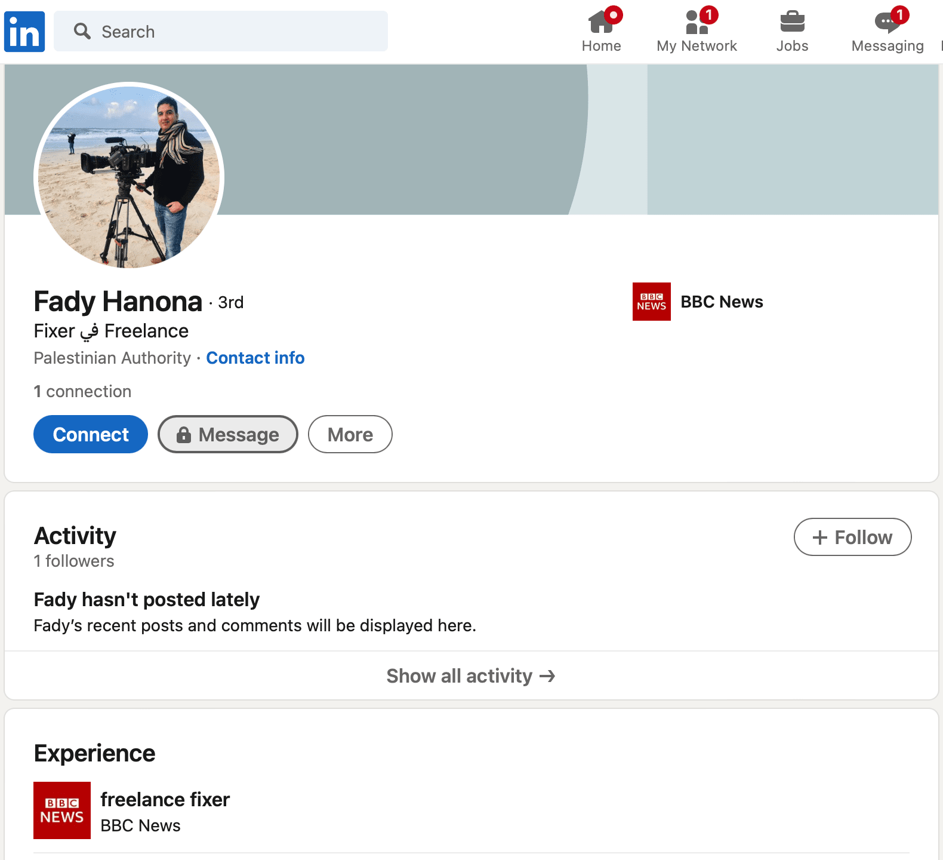This screenshot has height=860, width=943.
Task: Click the 1 followers text
Action: coord(74,561)
